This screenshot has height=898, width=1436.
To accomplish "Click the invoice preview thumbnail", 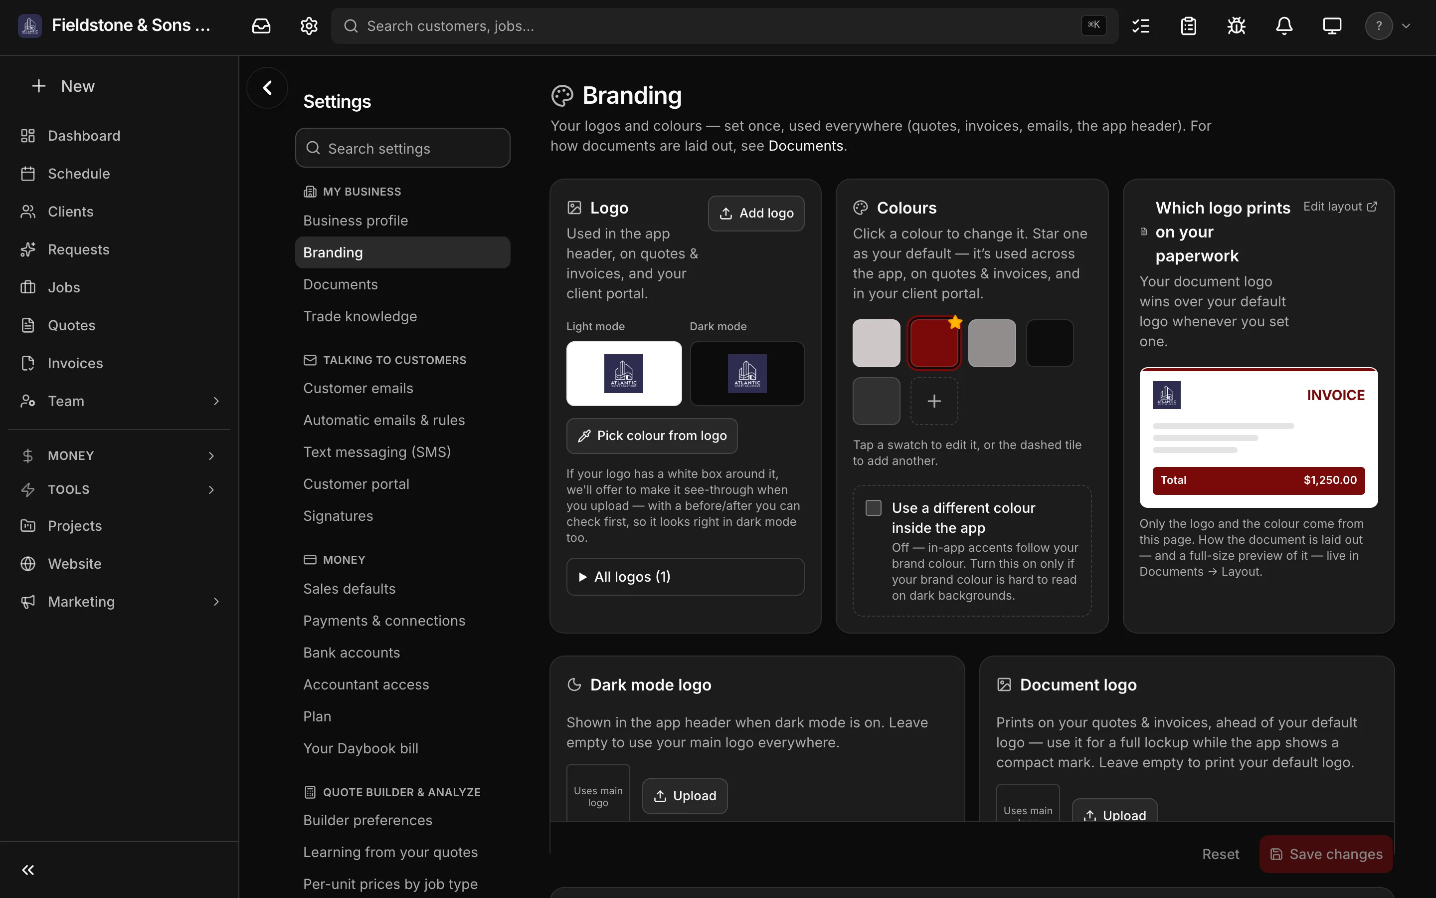I will pos(1258,438).
